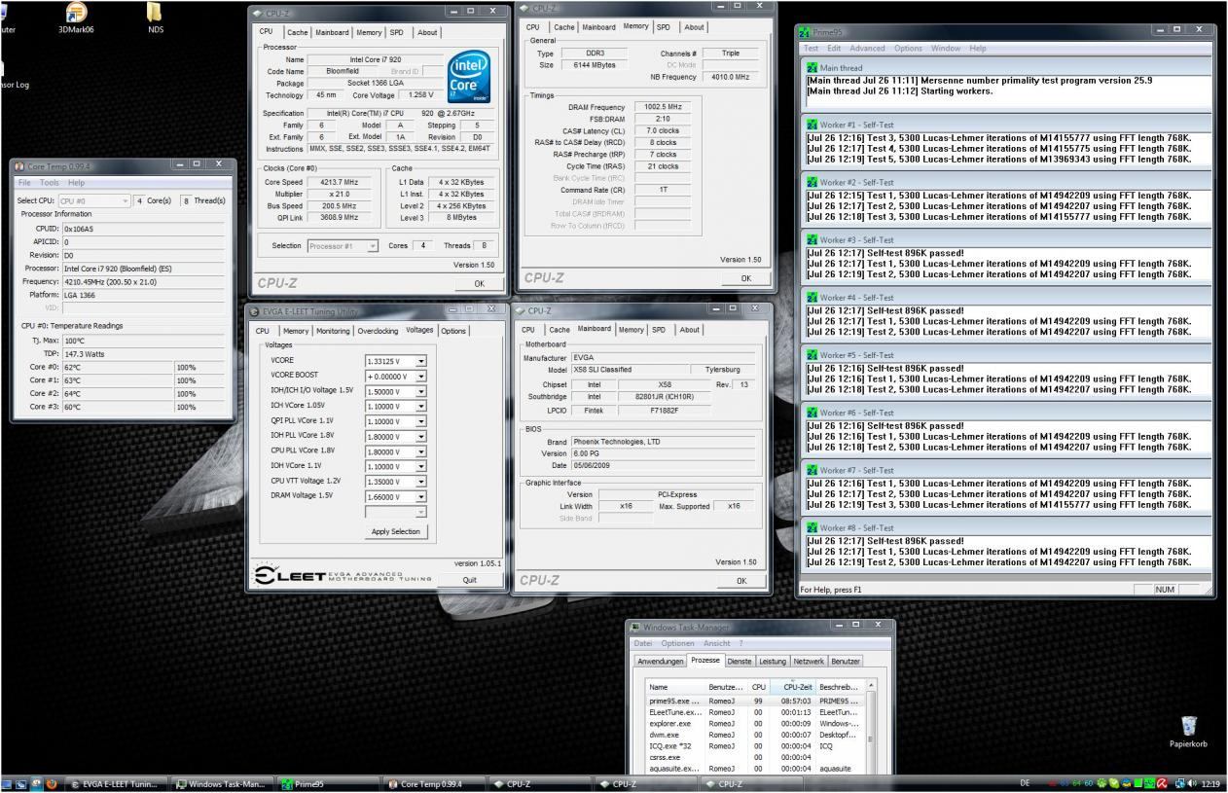Sort processes by the CPU-Zeit column
Screen dimensions: 1228x793
791,687
